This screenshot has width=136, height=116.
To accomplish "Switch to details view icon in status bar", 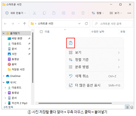I will pyautogui.click(x=127, y=107).
